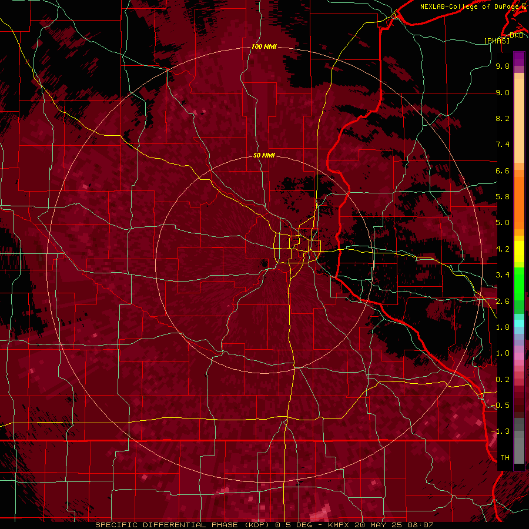This screenshot has height=529, width=529.
Task: Click the yellow segment of the color bar
Action: coord(519,252)
